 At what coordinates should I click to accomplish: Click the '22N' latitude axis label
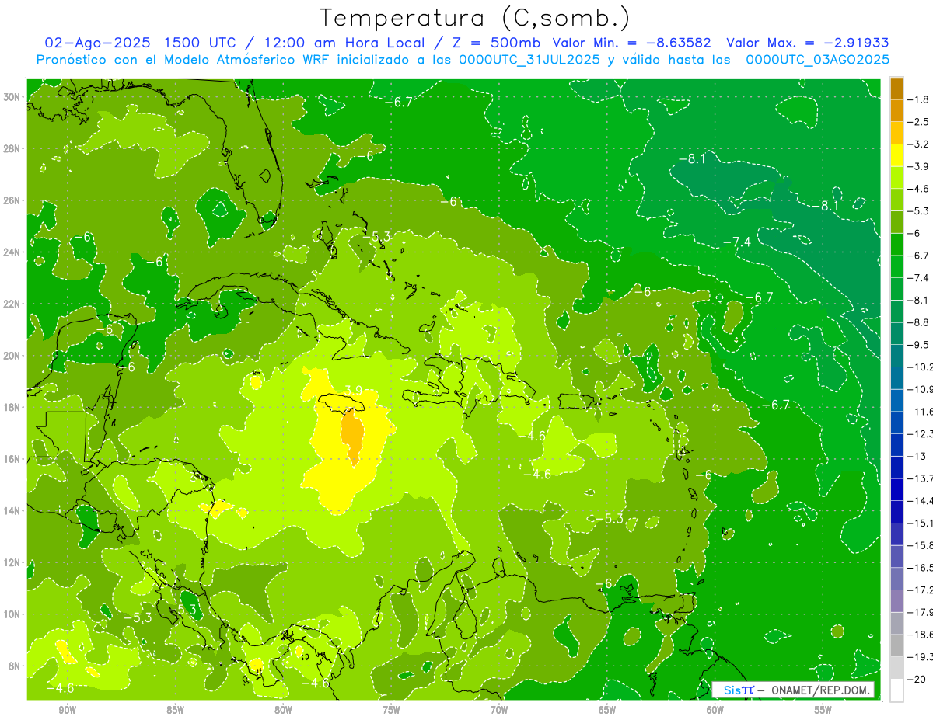pos(11,304)
